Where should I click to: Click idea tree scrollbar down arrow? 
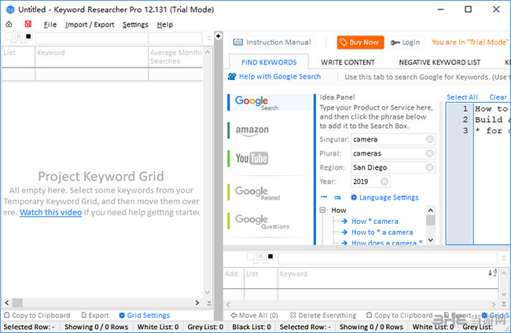coord(431,240)
